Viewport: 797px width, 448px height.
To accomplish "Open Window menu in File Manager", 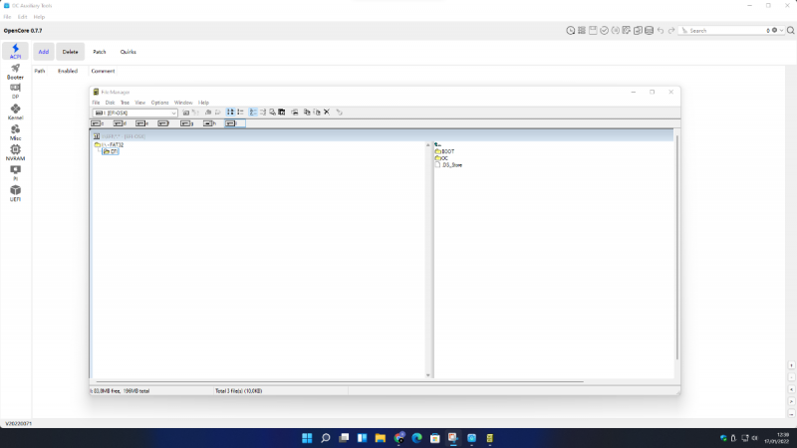I will coord(183,103).
